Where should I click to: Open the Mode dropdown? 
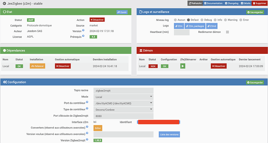pos(124,97)
